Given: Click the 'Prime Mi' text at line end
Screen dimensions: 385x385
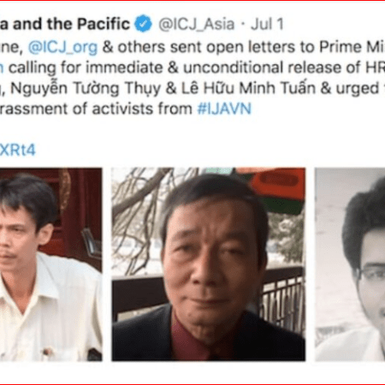Looking at the screenshot, I should (x=352, y=47).
